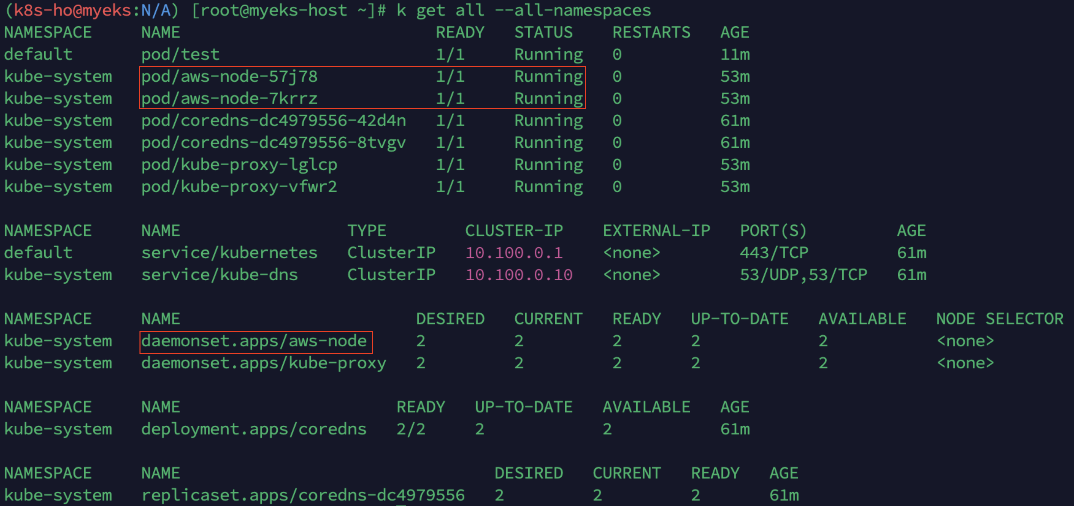Click pod/coredns-dc4979556-42d4n entry
The height and width of the screenshot is (506, 1074).
(x=274, y=121)
